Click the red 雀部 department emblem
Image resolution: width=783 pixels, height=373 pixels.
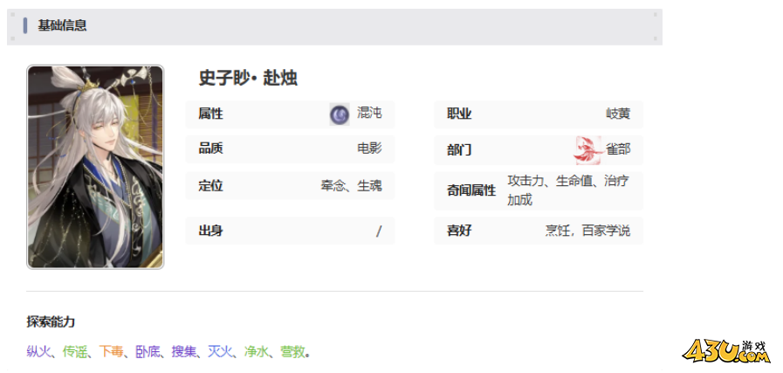click(x=588, y=150)
